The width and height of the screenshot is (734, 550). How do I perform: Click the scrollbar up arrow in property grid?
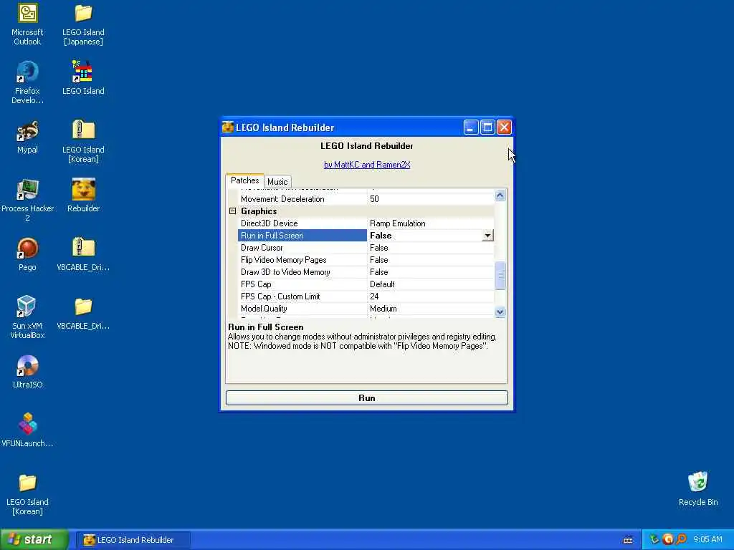[x=500, y=195]
